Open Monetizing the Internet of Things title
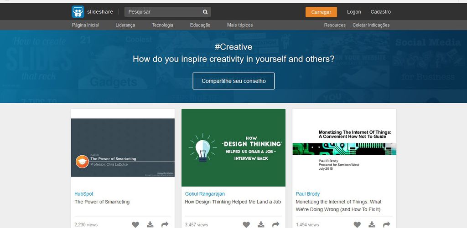Image resolution: width=467 pixels, height=228 pixels. pos(339,205)
